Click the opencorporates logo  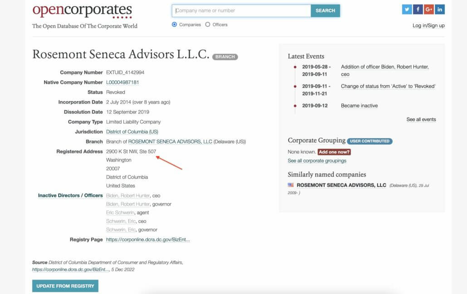tap(82, 11)
